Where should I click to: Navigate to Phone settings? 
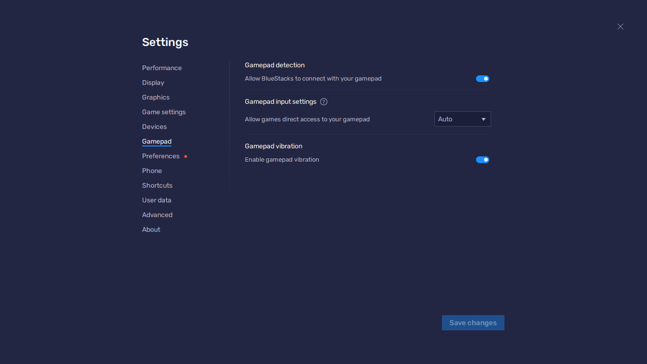pos(152,171)
